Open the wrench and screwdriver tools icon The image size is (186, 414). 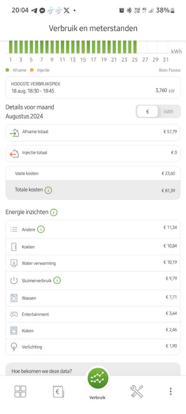[x=137, y=391]
